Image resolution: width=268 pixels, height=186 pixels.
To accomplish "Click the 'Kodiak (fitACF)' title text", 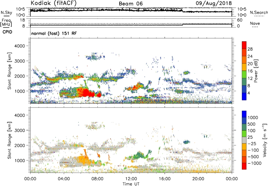I will [x=54, y=3].
